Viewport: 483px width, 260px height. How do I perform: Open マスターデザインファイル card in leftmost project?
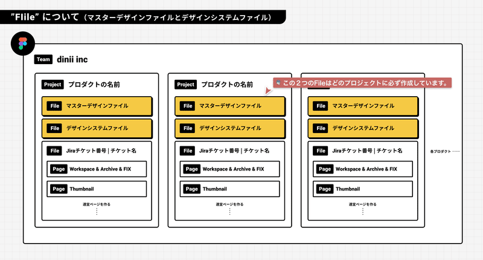click(97, 106)
